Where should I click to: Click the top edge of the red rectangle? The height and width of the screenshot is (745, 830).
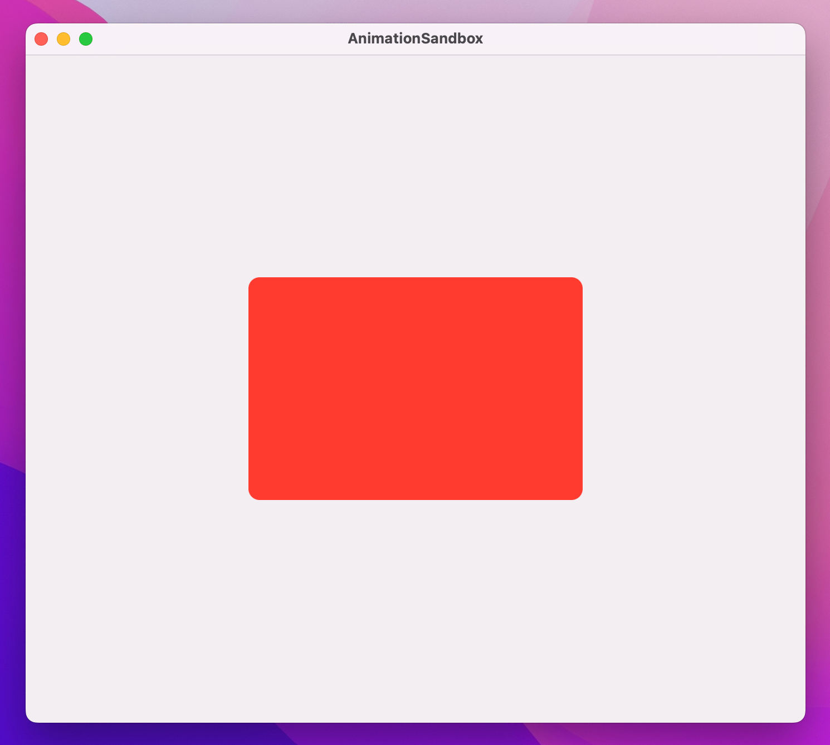click(x=415, y=280)
